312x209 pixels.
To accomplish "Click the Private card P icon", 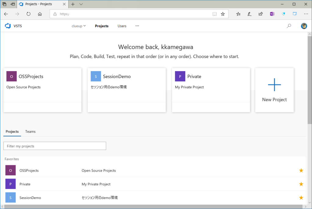I will (180, 76).
